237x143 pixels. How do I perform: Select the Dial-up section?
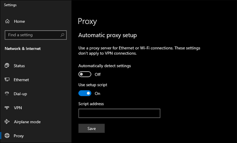[20, 94]
